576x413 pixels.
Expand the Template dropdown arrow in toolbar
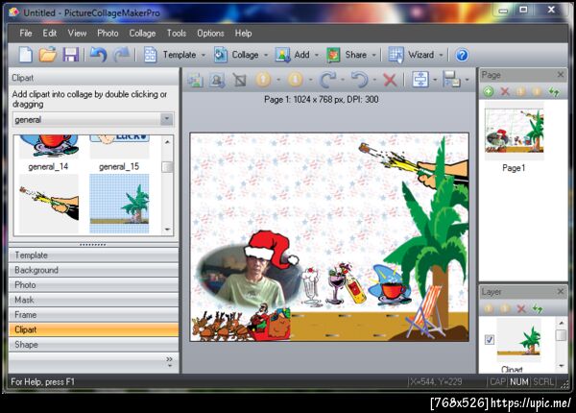click(x=204, y=56)
